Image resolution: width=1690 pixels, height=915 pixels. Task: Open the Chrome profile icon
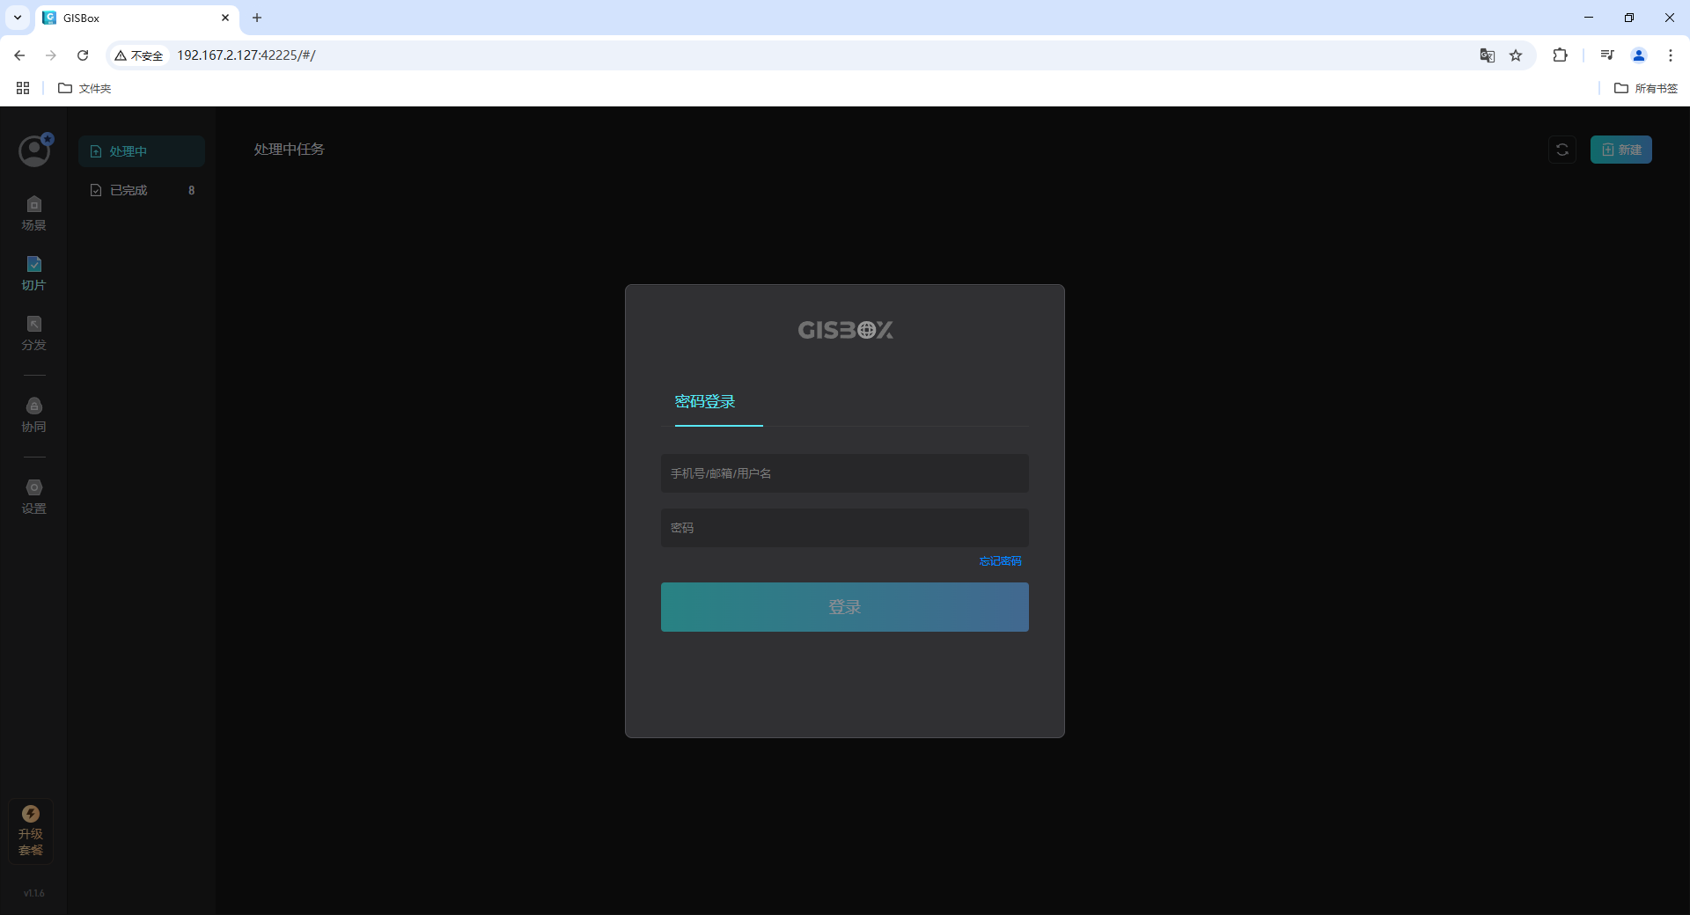[1639, 55]
